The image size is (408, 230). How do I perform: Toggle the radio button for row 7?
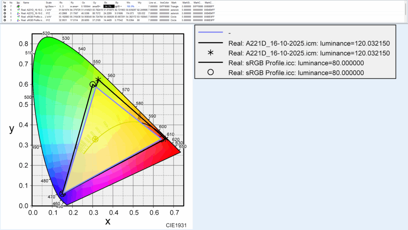[x=4, y=7]
